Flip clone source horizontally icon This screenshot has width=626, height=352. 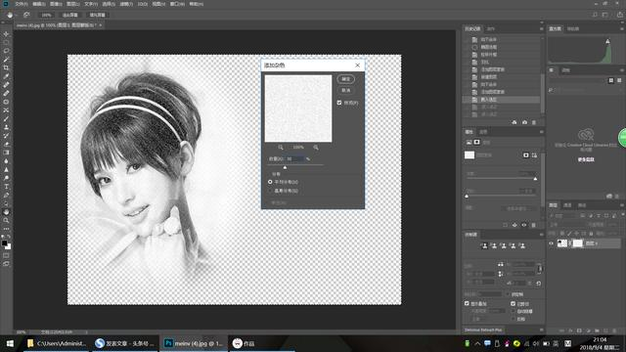tap(501, 264)
